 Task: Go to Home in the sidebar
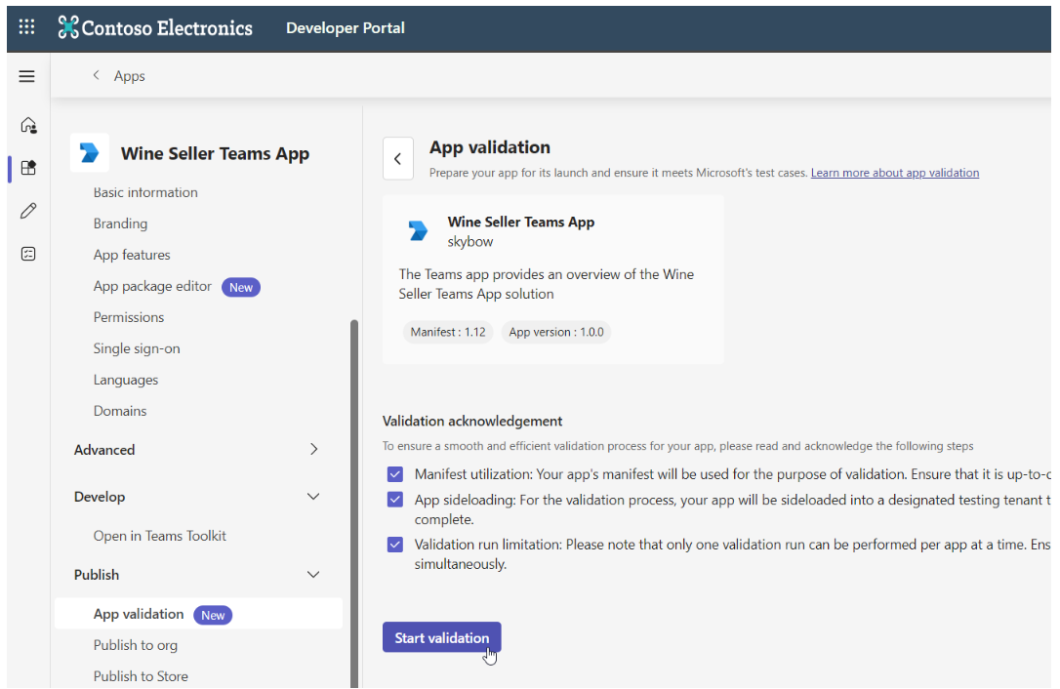coord(28,125)
